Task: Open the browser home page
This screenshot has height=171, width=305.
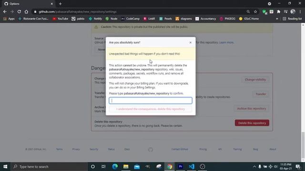Action: point(26,11)
